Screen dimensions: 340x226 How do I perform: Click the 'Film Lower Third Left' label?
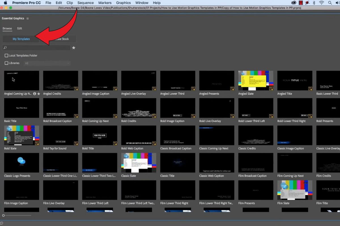coord(95,203)
